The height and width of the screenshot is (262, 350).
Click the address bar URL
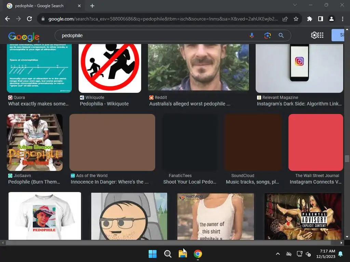pyautogui.click(x=163, y=19)
